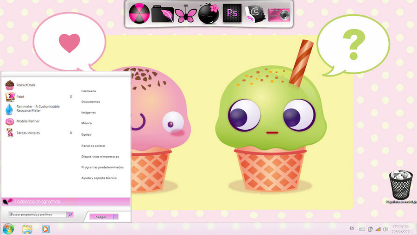Click the volume speaker tray icon
The width and height of the screenshot is (417, 235).
(385, 229)
